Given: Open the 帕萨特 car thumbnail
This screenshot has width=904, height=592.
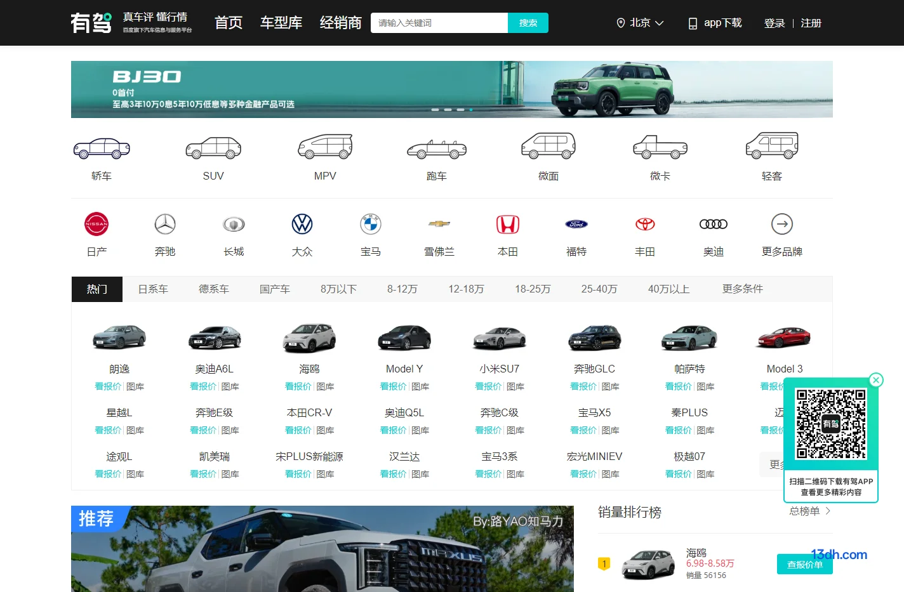Looking at the screenshot, I should pyautogui.click(x=689, y=338).
